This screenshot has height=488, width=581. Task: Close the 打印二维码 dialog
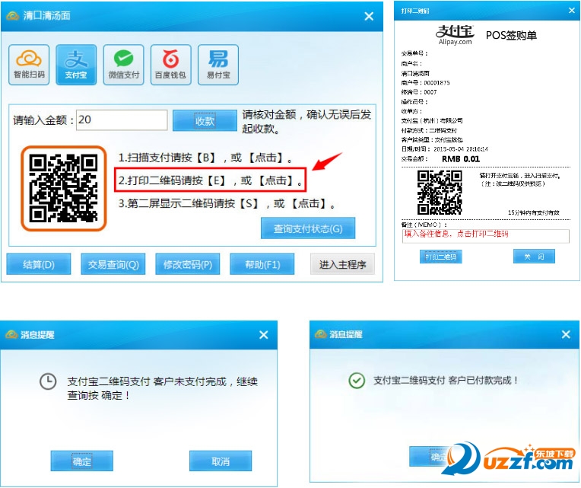[x=572, y=11]
